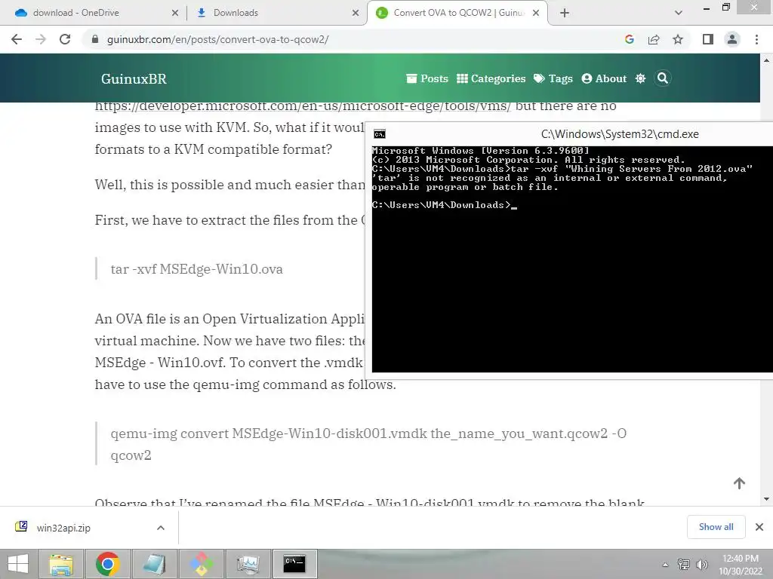Open the Chrome profile avatar

[x=732, y=39]
